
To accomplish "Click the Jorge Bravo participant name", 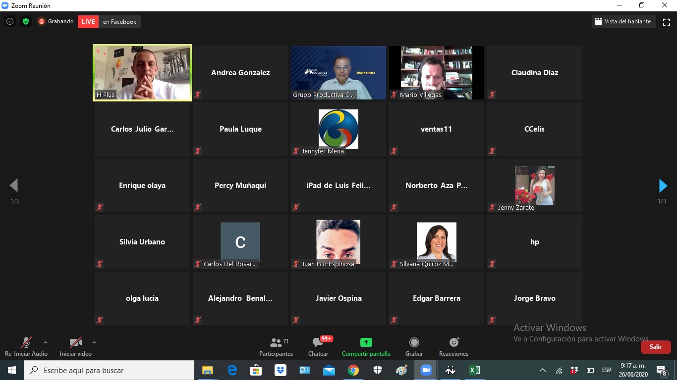I will tap(535, 298).
